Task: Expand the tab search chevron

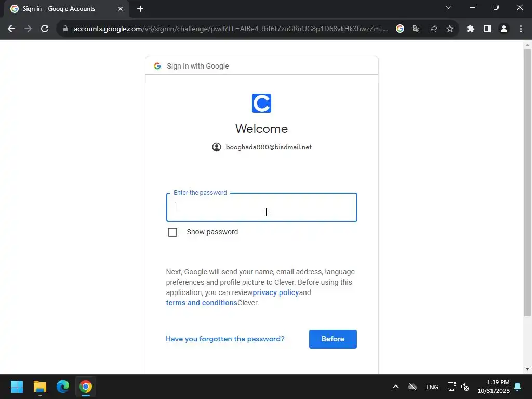Action: pos(448,7)
